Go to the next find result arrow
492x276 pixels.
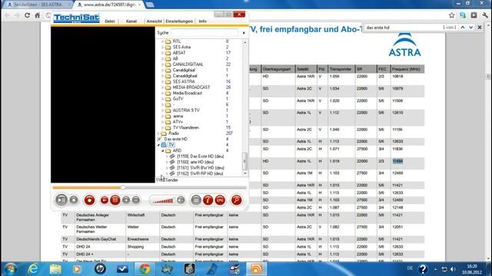(471, 28)
